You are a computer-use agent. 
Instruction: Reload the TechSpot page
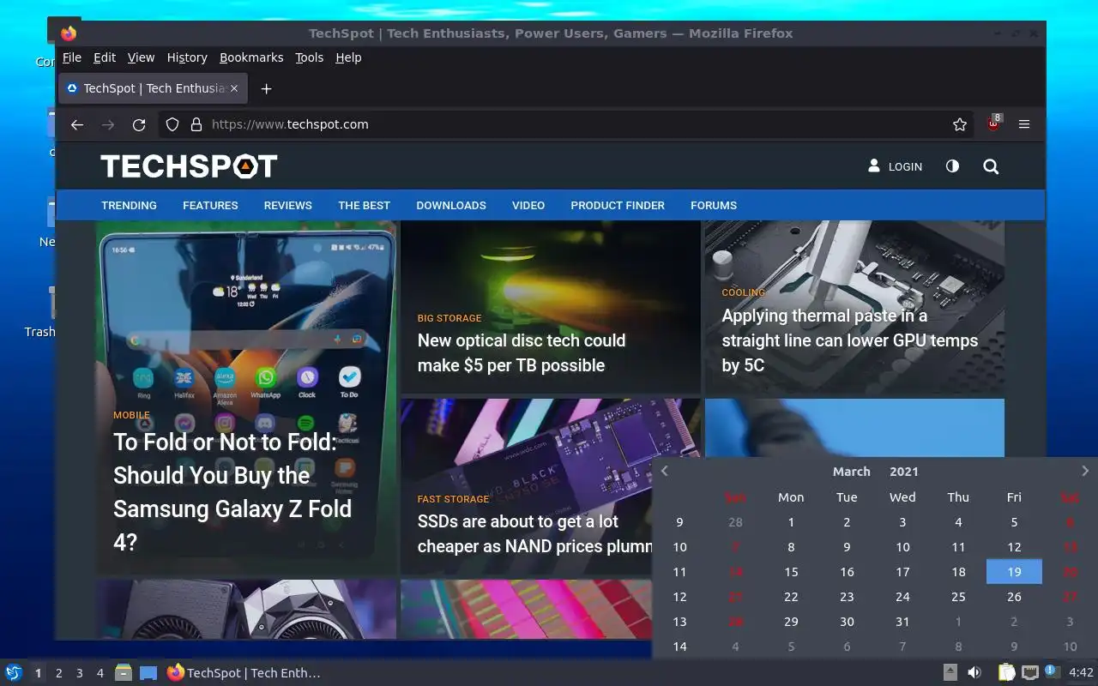[139, 124]
